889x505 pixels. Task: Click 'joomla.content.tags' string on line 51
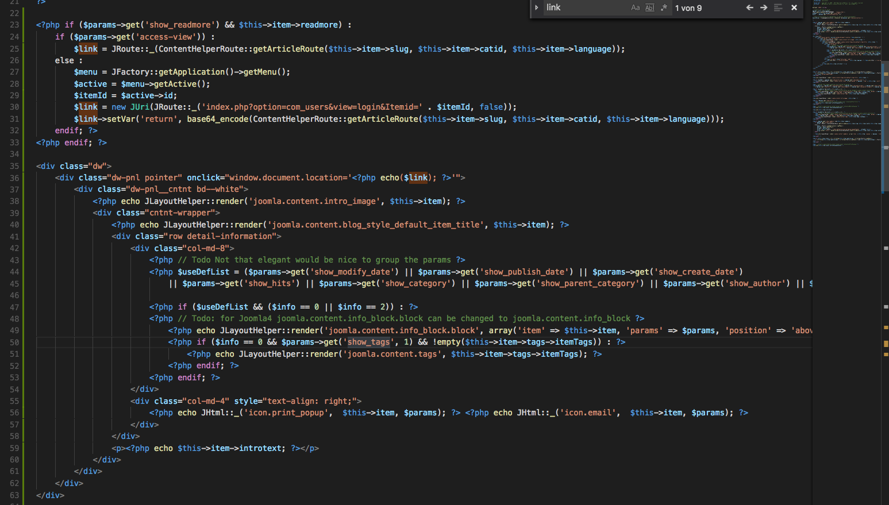[x=392, y=354]
